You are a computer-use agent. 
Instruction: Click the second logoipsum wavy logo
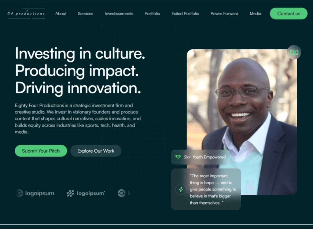[86, 193]
